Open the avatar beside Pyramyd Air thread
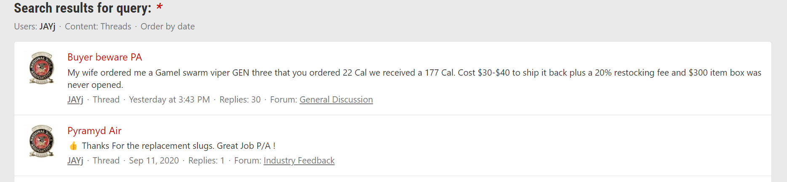Screen dimensions: 787x182 click(x=41, y=141)
